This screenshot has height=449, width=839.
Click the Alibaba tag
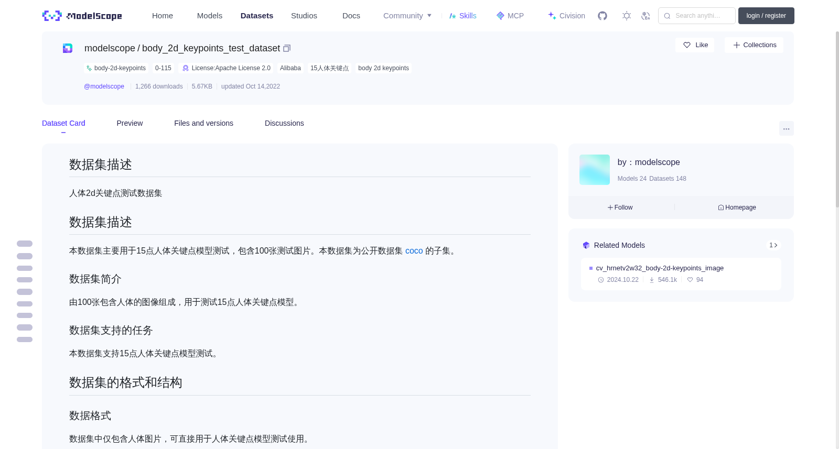[x=291, y=68]
